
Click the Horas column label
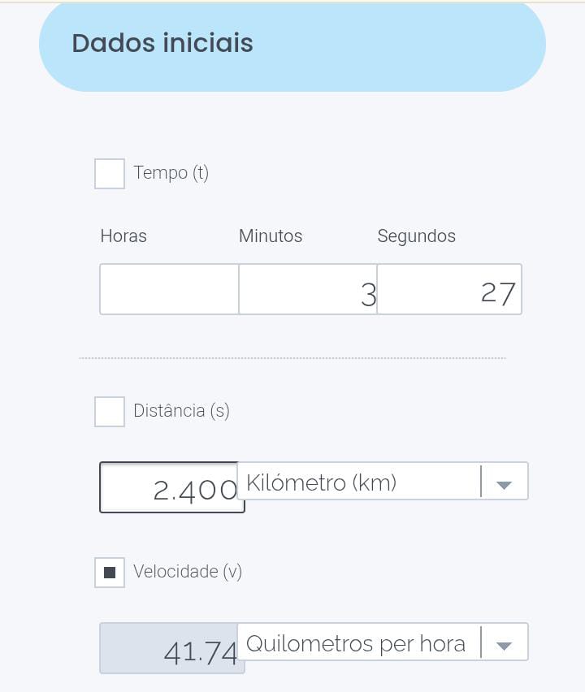[x=123, y=236]
